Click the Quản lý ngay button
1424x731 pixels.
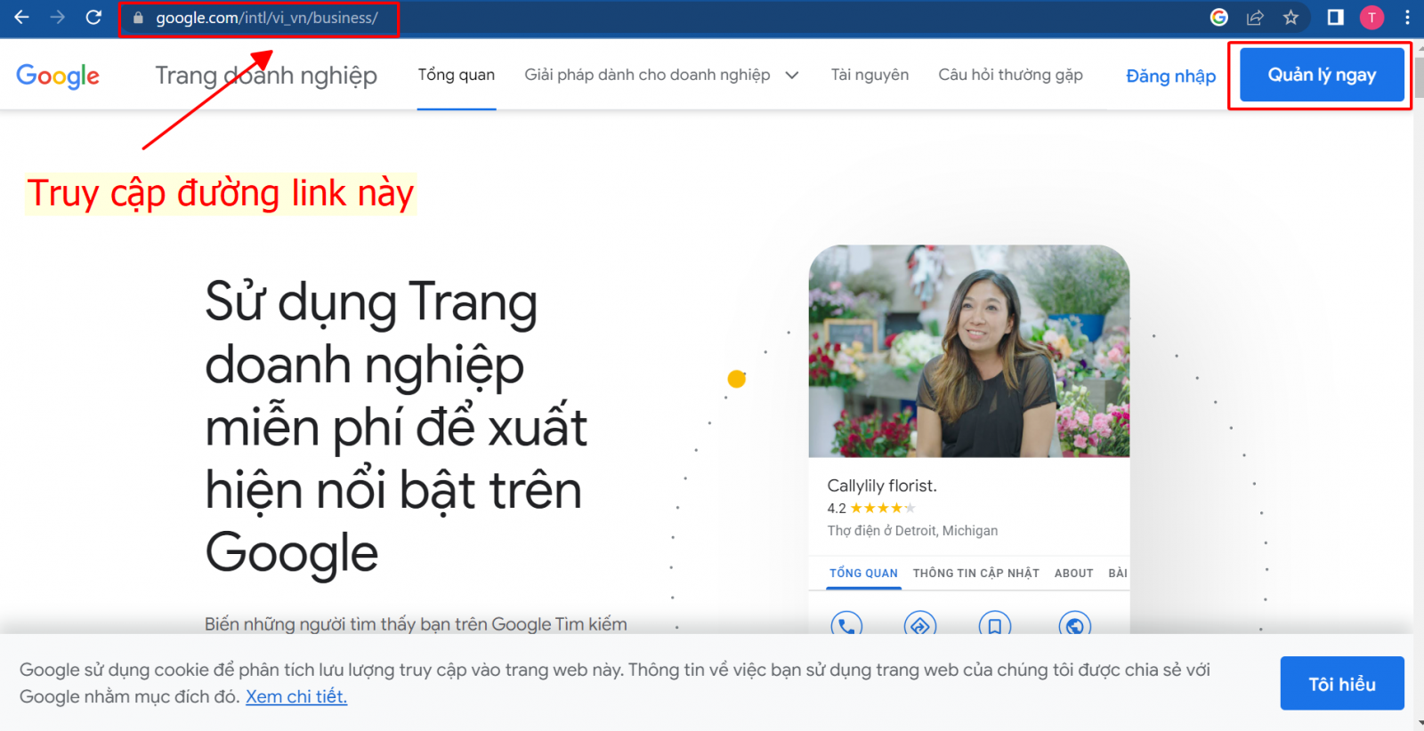[1322, 75]
